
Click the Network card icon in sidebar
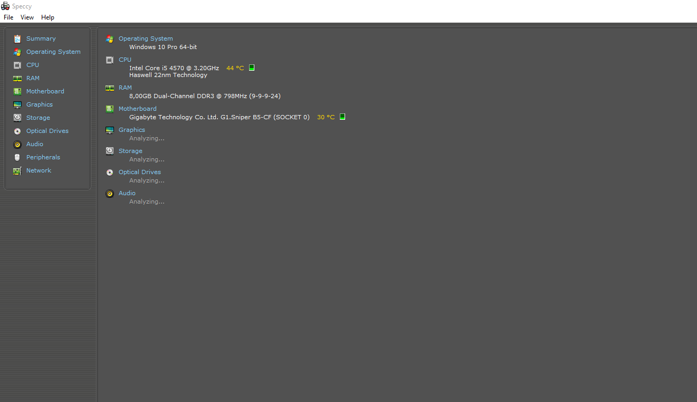[x=17, y=170]
